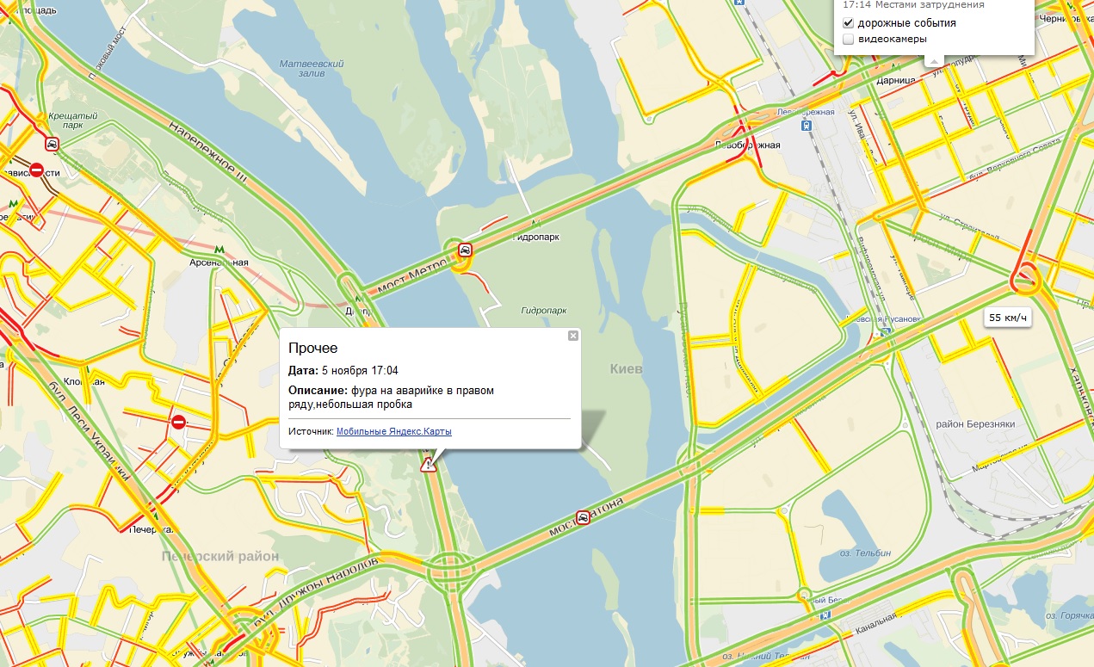Click the railway station icon near Канальная

point(826,615)
